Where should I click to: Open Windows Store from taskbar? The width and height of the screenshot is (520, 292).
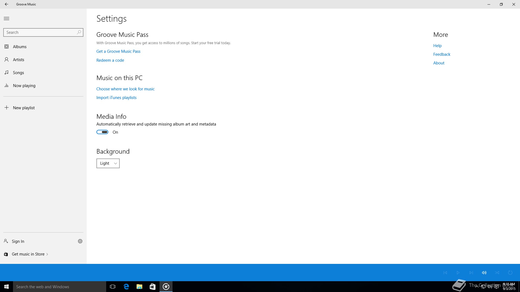(153, 287)
